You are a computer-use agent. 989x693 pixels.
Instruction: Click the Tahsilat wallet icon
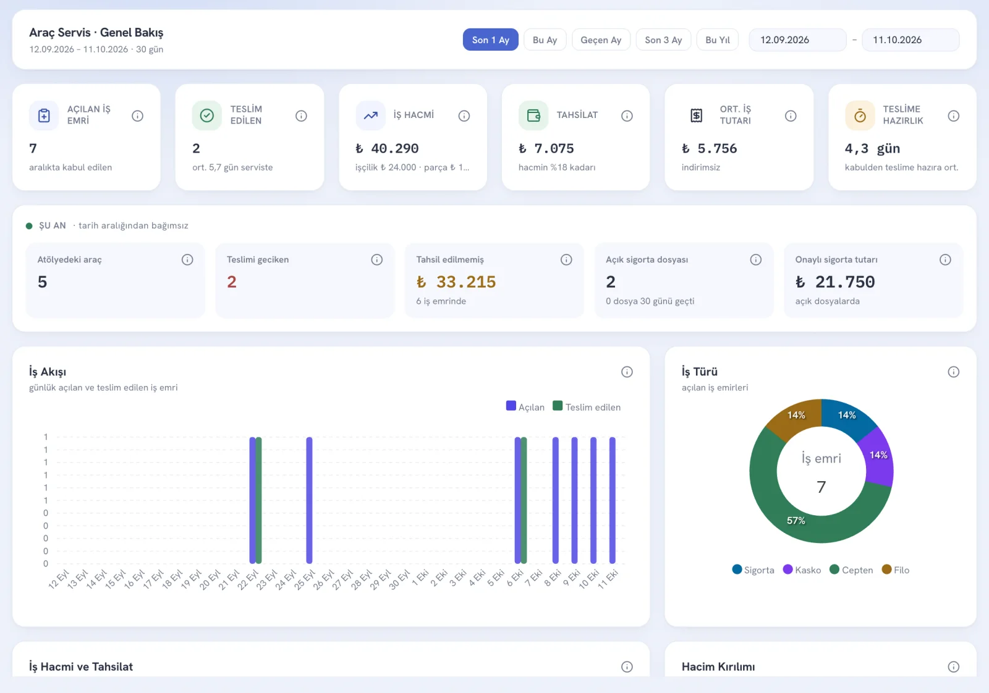coord(533,115)
